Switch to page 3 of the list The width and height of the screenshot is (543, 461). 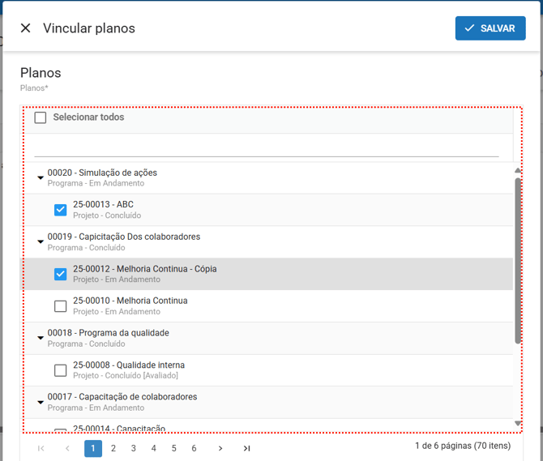tap(134, 448)
